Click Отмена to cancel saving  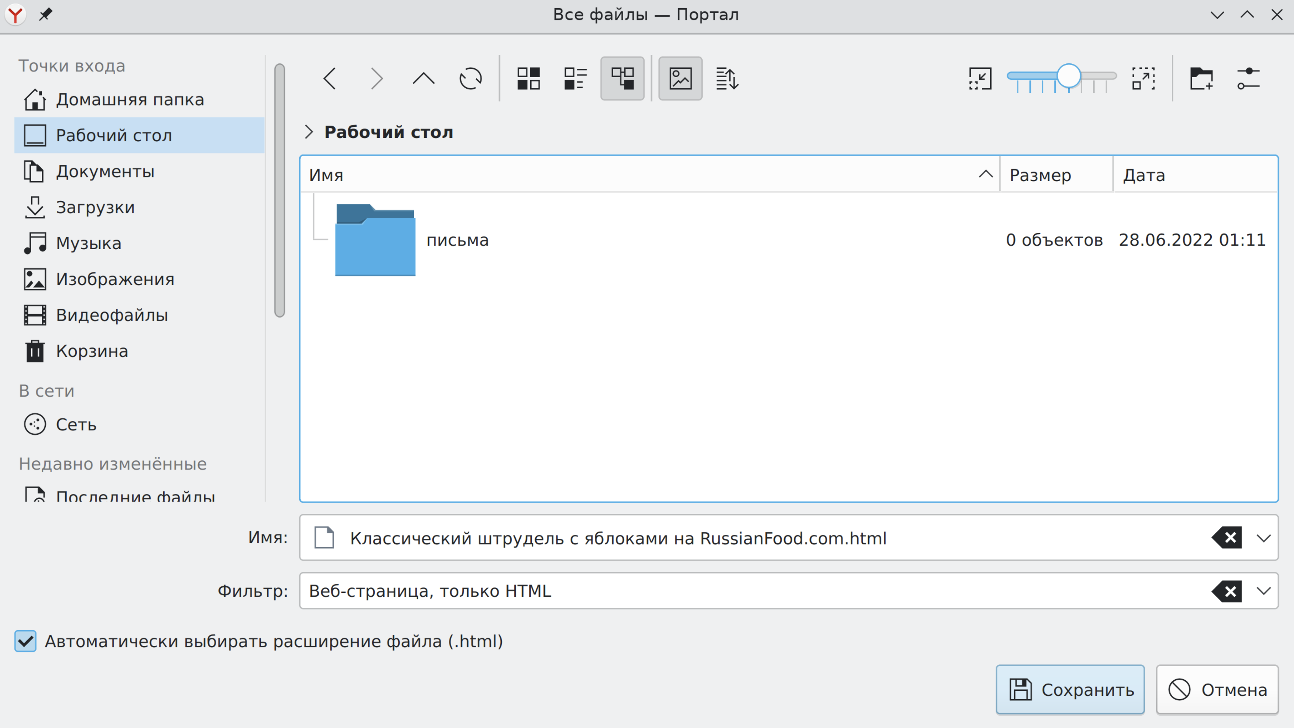pyautogui.click(x=1217, y=690)
